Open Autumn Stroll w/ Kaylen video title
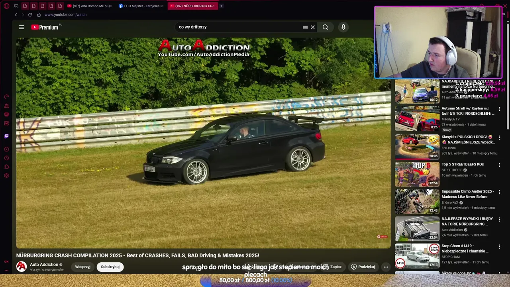This screenshot has width=510, height=287. point(468,111)
